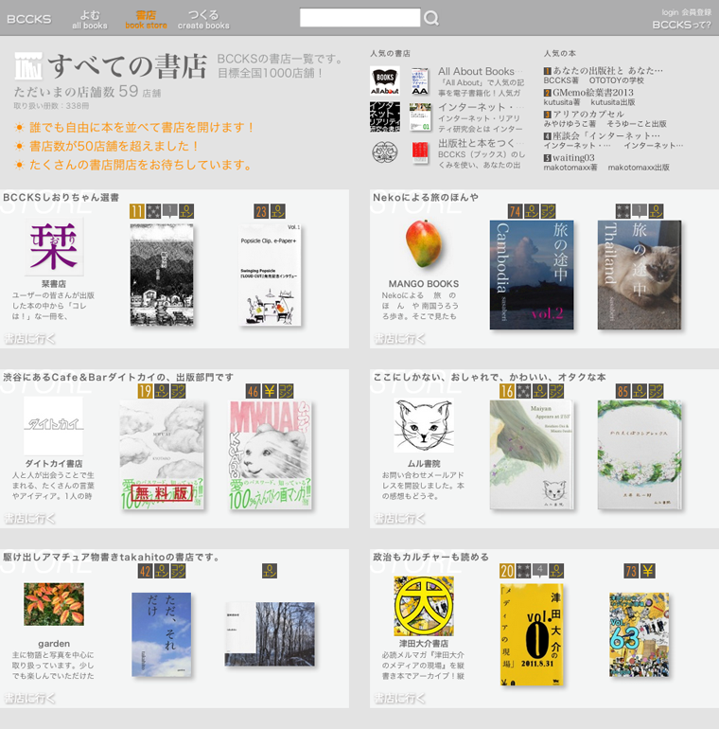The image size is (719, 729).
Task: Select the 書店 book store tab
Action: [146, 19]
